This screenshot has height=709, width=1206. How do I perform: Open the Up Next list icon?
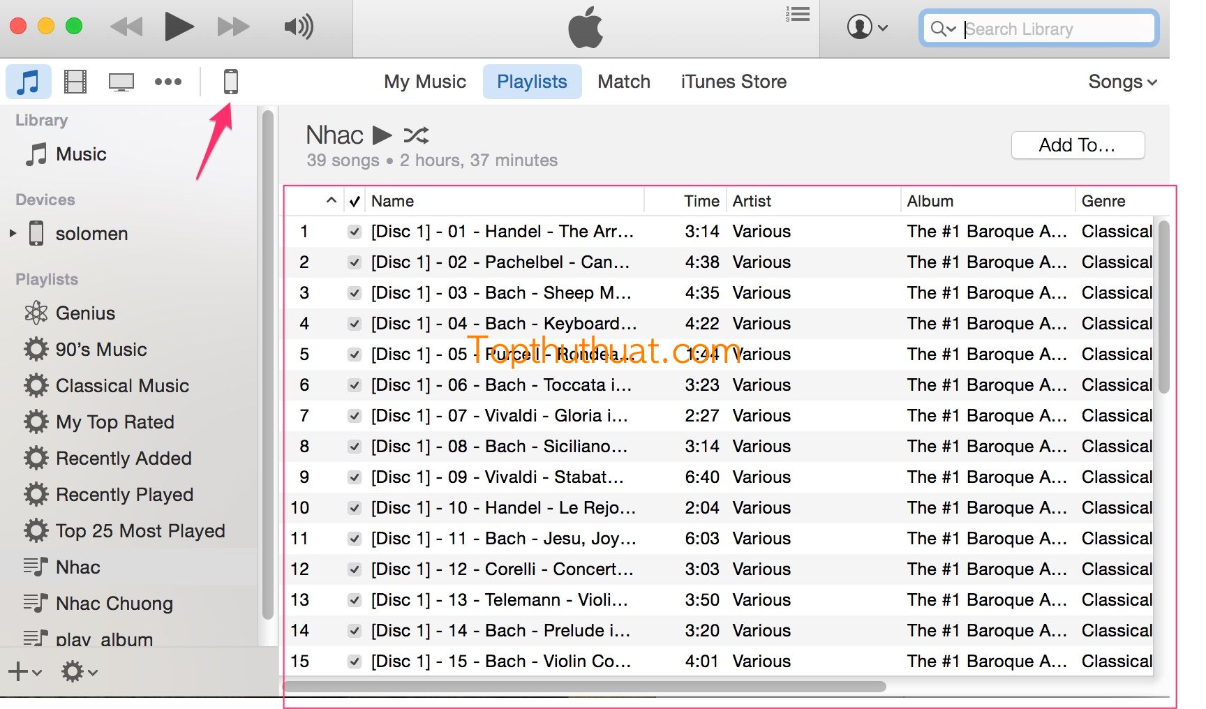click(798, 14)
